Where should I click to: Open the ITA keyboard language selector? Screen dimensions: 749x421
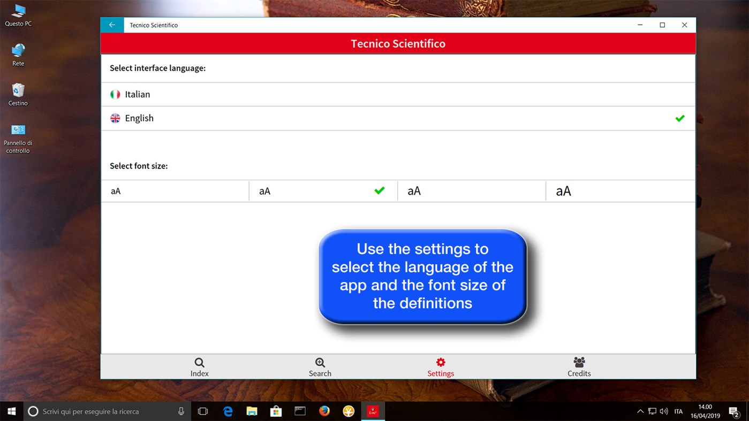678,411
